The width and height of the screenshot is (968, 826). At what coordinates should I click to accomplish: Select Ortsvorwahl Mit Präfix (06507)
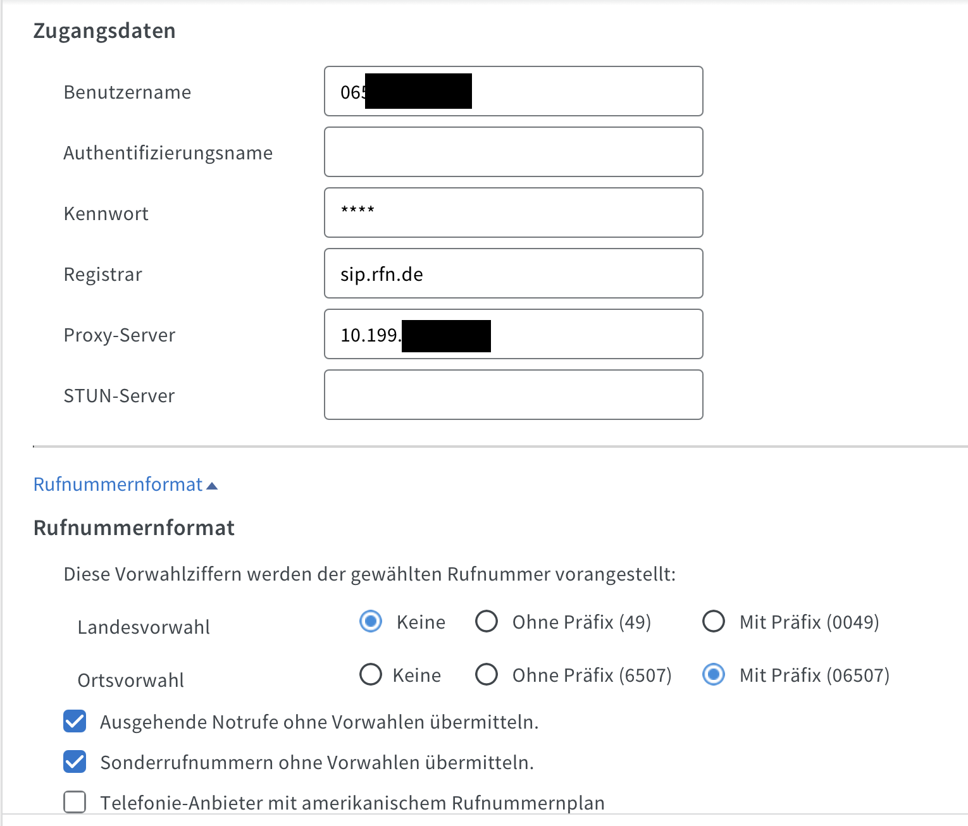(x=714, y=675)
